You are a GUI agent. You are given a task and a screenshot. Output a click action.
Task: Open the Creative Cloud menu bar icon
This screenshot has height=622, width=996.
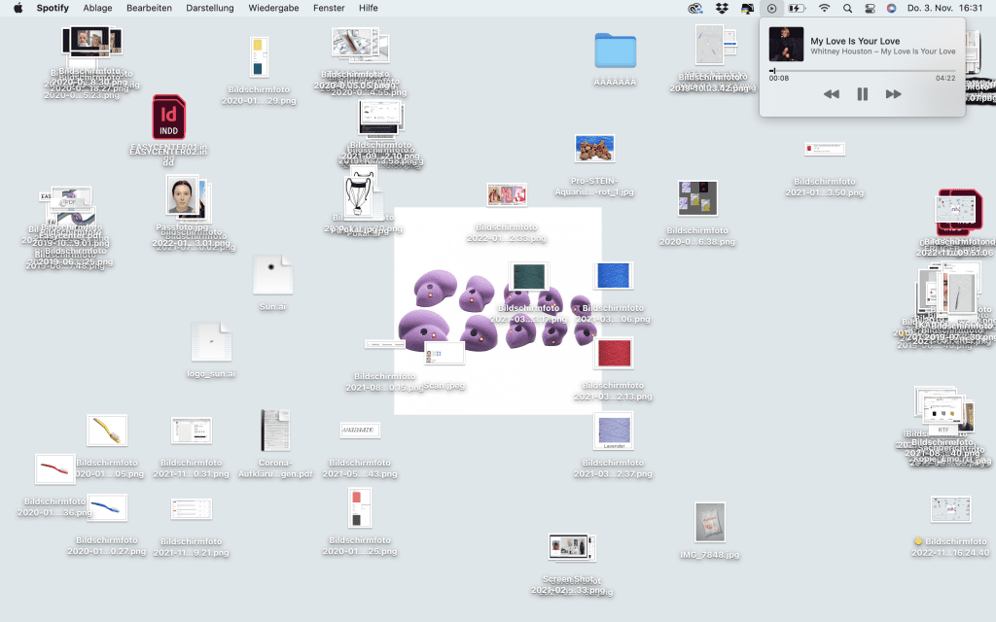click(x=695, y=8)
